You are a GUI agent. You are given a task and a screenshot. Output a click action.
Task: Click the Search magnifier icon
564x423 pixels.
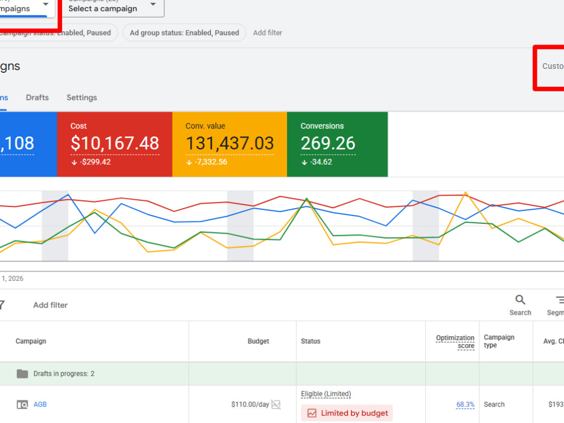[520, 300]
